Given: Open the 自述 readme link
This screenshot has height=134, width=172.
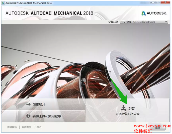Looking at the screenshot, I should coord(39,127).
